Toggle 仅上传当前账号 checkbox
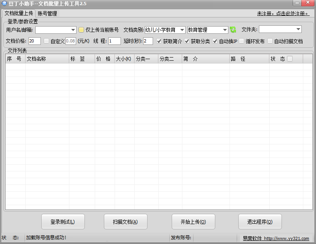The width and height of the screenshot is (316, 244). point(81,30)
